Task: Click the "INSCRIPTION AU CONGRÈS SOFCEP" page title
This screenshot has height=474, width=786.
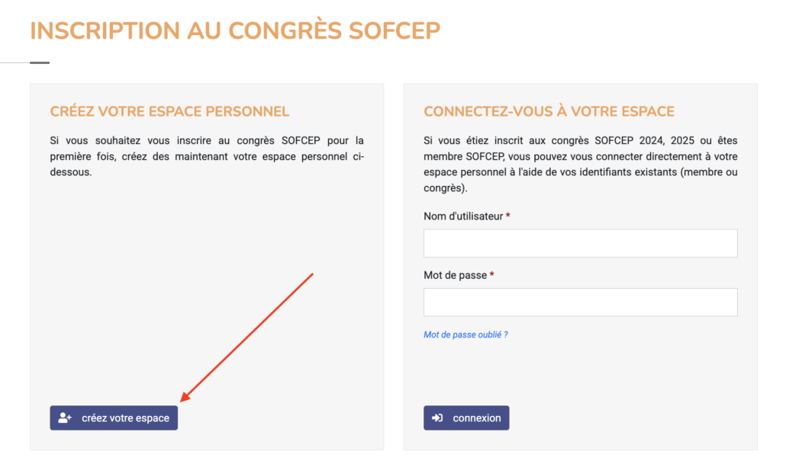Action: pos(235,31)
